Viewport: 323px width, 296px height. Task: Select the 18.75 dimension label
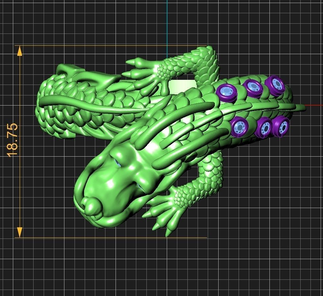click(12, 140)
